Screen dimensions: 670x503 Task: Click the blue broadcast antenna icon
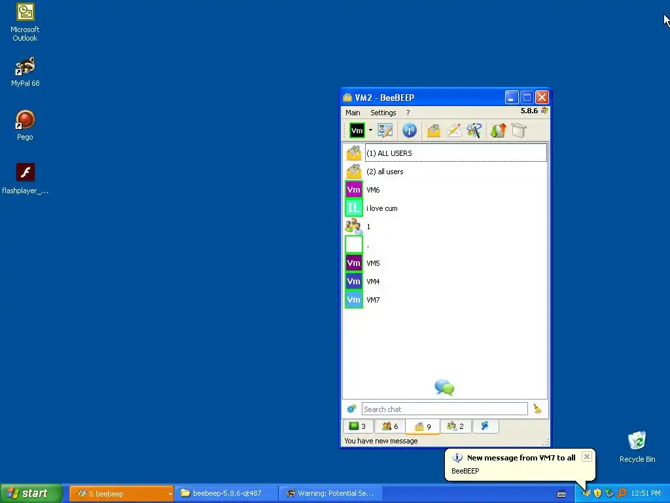pos(410,130)
